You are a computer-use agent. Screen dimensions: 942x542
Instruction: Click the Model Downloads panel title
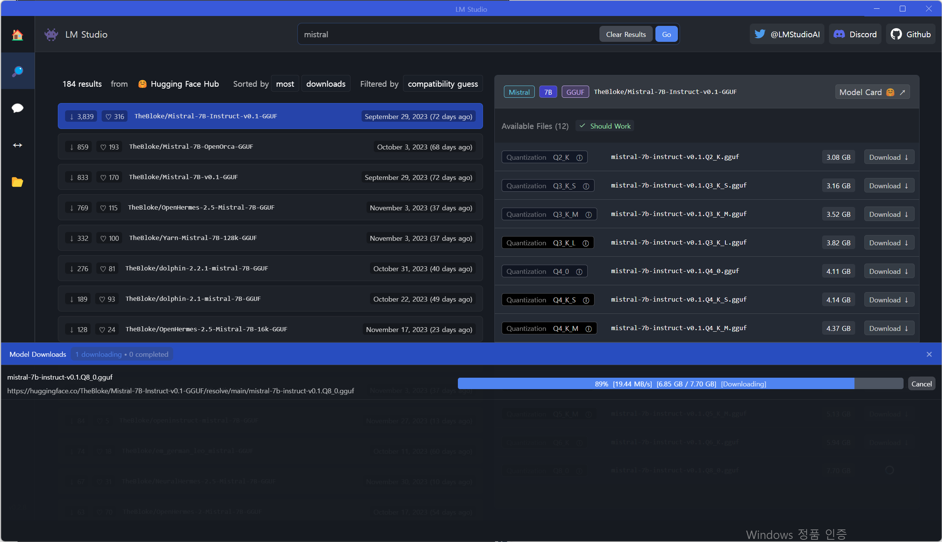(38, 354)
